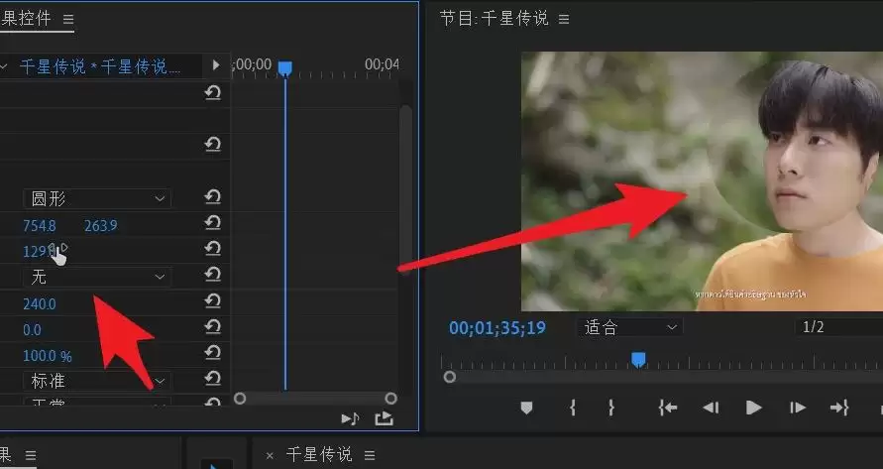Image resolution: width=883 pixels, height=469 pixels.
Task: Open the 千星传说 timeline panel menu
Action: click(370, 455)
